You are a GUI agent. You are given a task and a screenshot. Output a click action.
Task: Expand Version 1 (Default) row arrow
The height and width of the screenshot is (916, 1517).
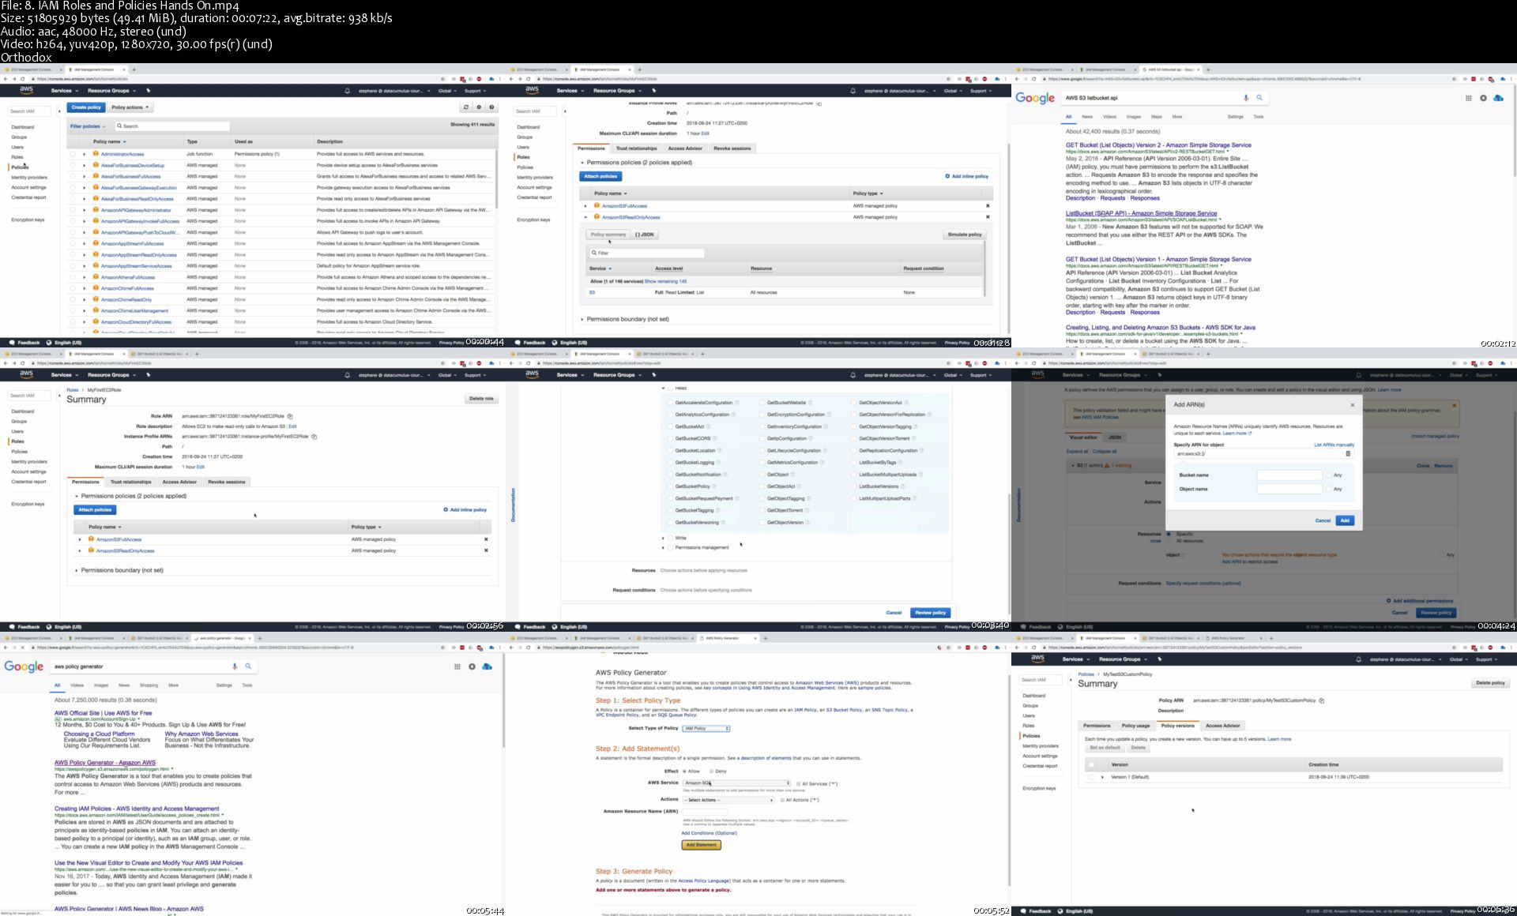tap(1102, 777)
